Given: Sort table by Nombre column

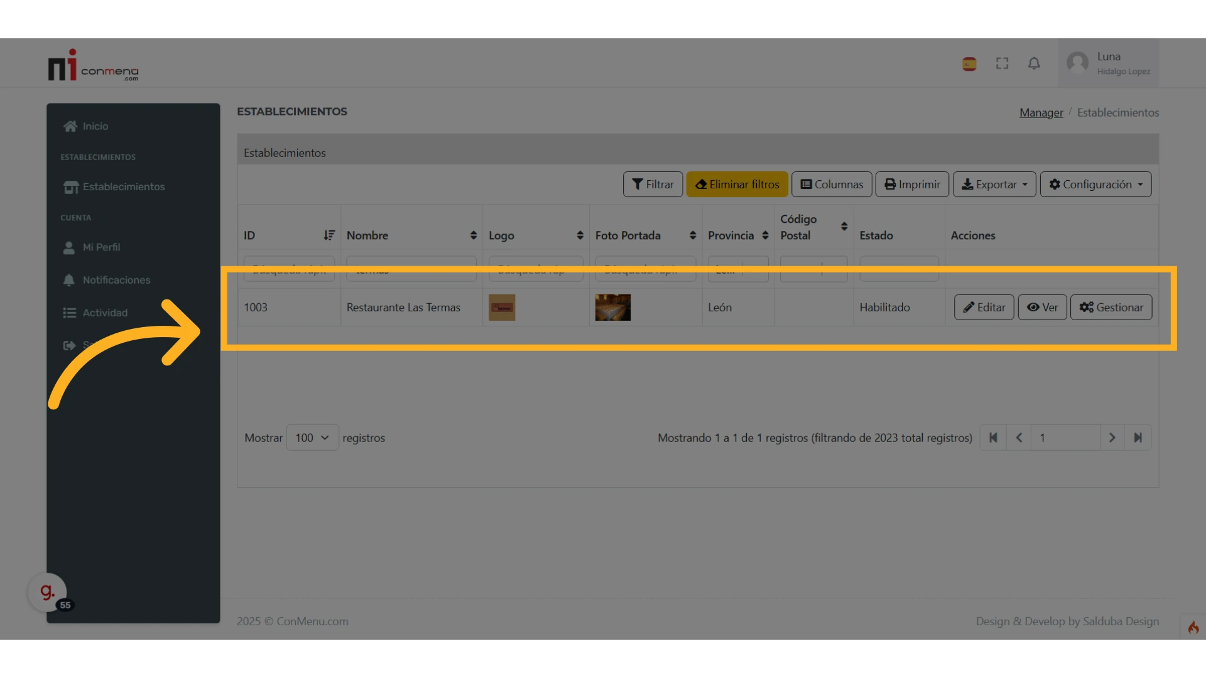Looking at the screenshot, I should click(473, 235).
